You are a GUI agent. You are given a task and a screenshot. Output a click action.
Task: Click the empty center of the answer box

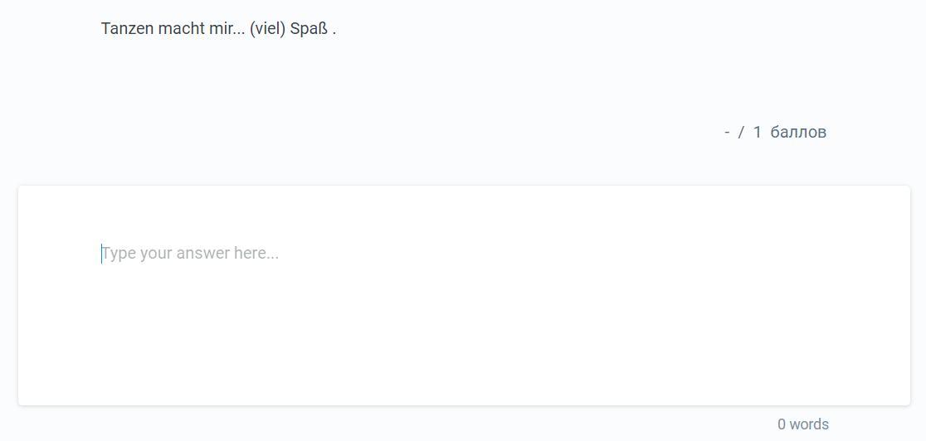[x=464, y=332]
